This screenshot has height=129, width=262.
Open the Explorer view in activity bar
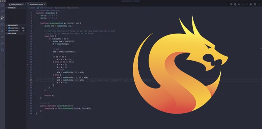pos(3,5)
